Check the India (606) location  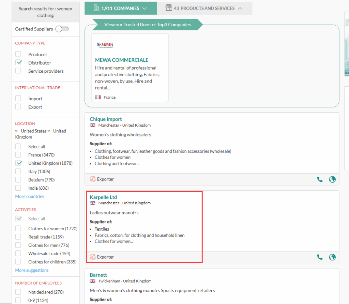pos(18,188)
